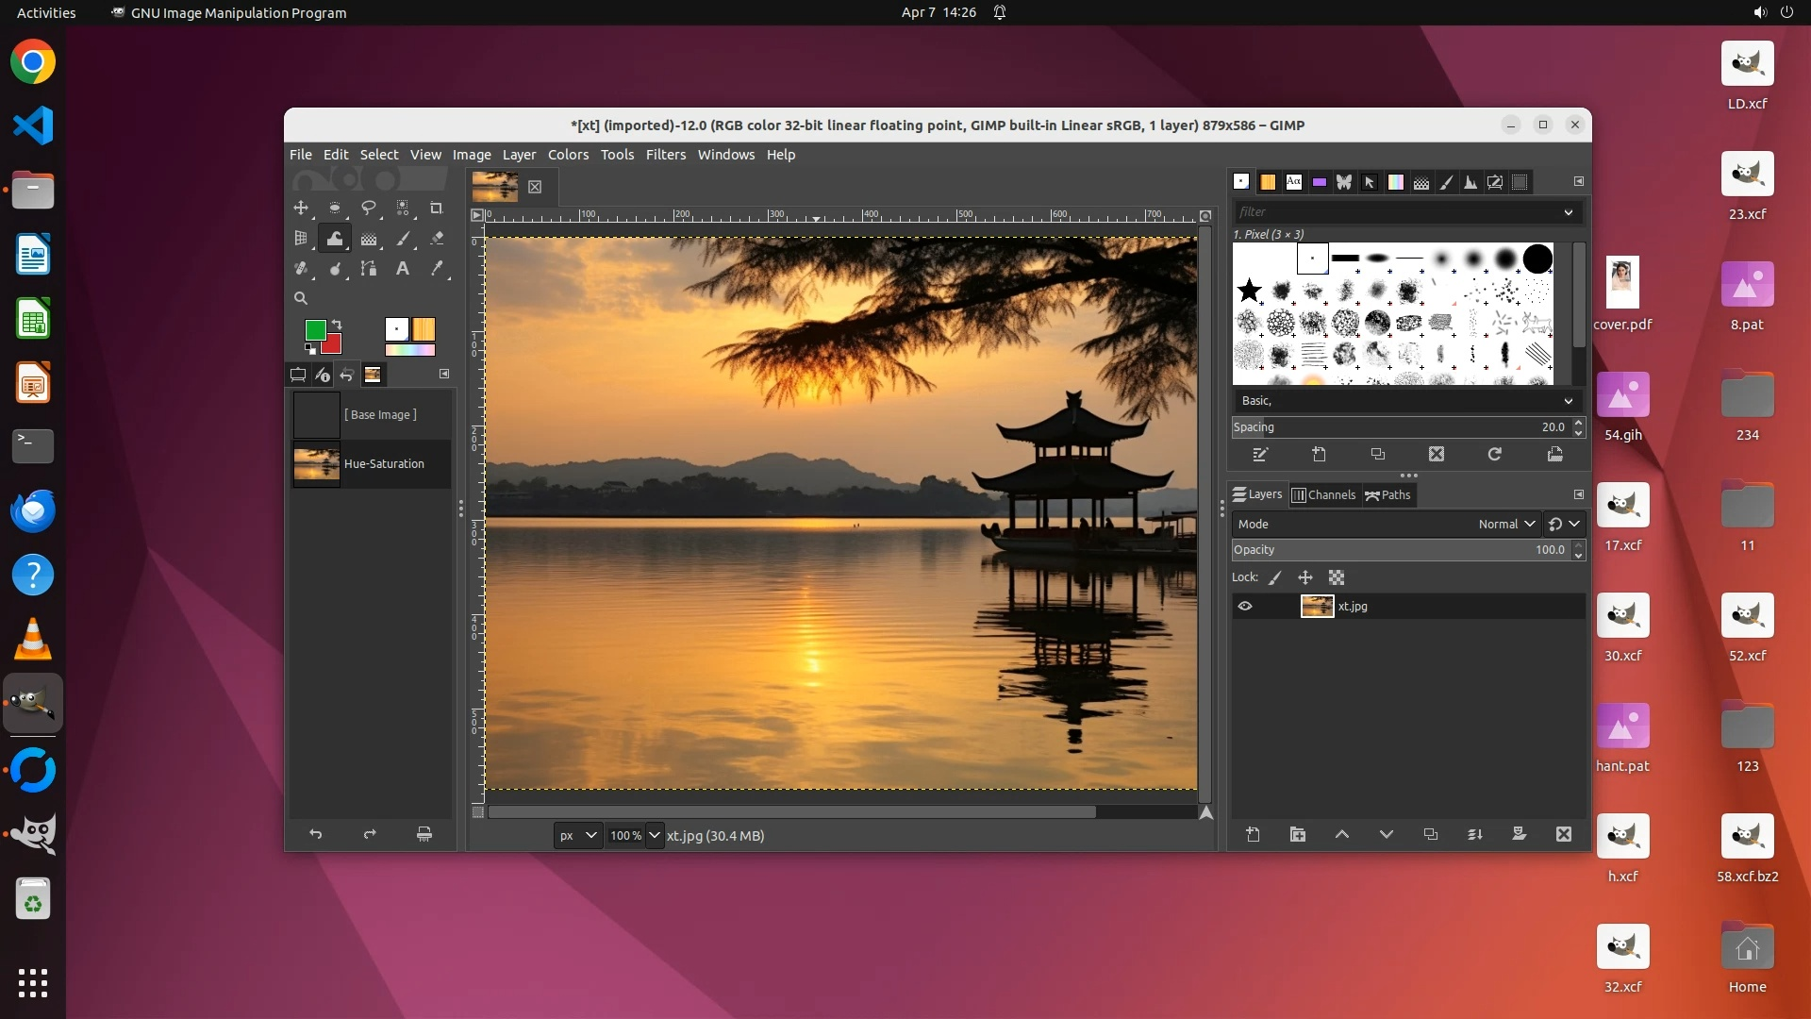
Task: Open the zoom 100% dropdown
Action: pyautogui.click(x=654, y=835)
